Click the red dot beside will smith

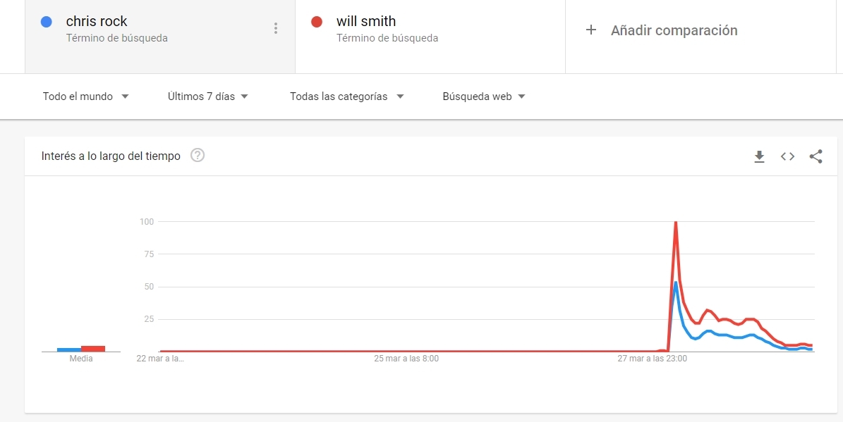pos(317,22)
